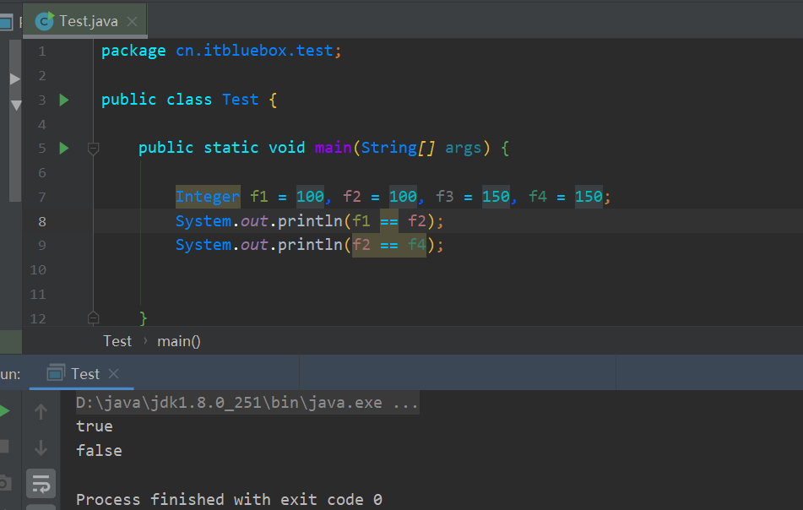
Task: Click the Down the stack trace arrow
Action: point(41,448)
